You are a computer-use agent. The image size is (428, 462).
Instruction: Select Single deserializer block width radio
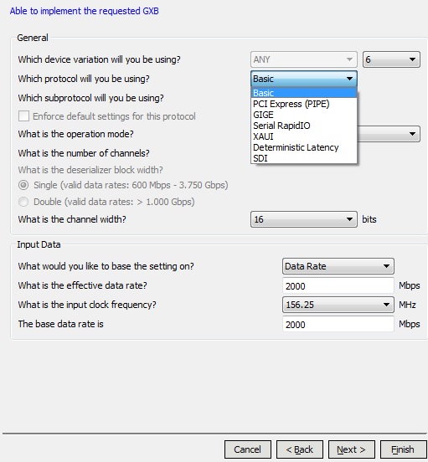23,185
